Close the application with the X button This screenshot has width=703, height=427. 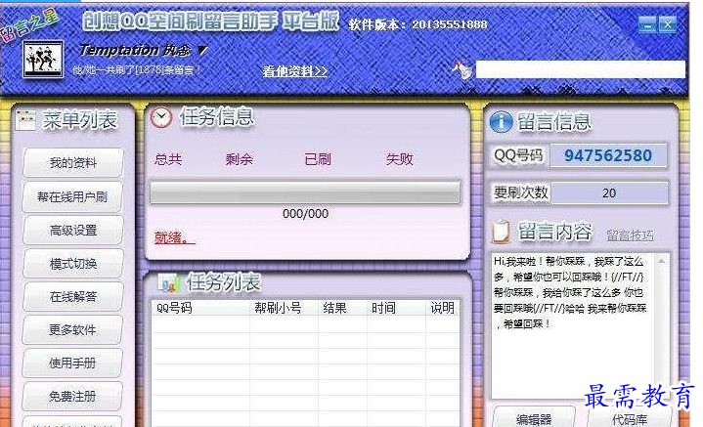[x=668, y=24]
